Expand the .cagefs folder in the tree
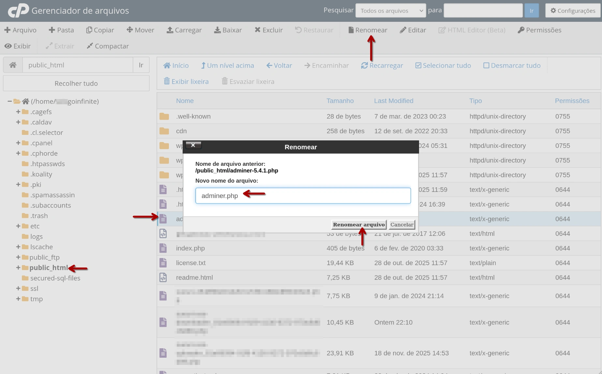This screenshot has width=602, height=374. pos(18,112)
